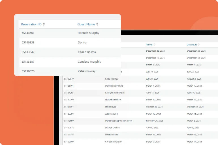Click the sort icon beside Departure
Screen dimensions: 218x145
199,45
